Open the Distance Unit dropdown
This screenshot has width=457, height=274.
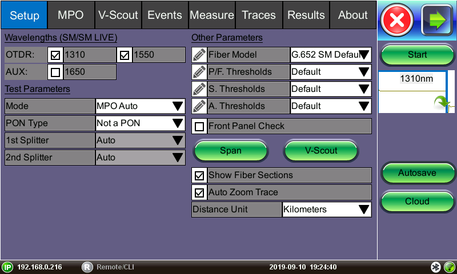pos(327,209)
